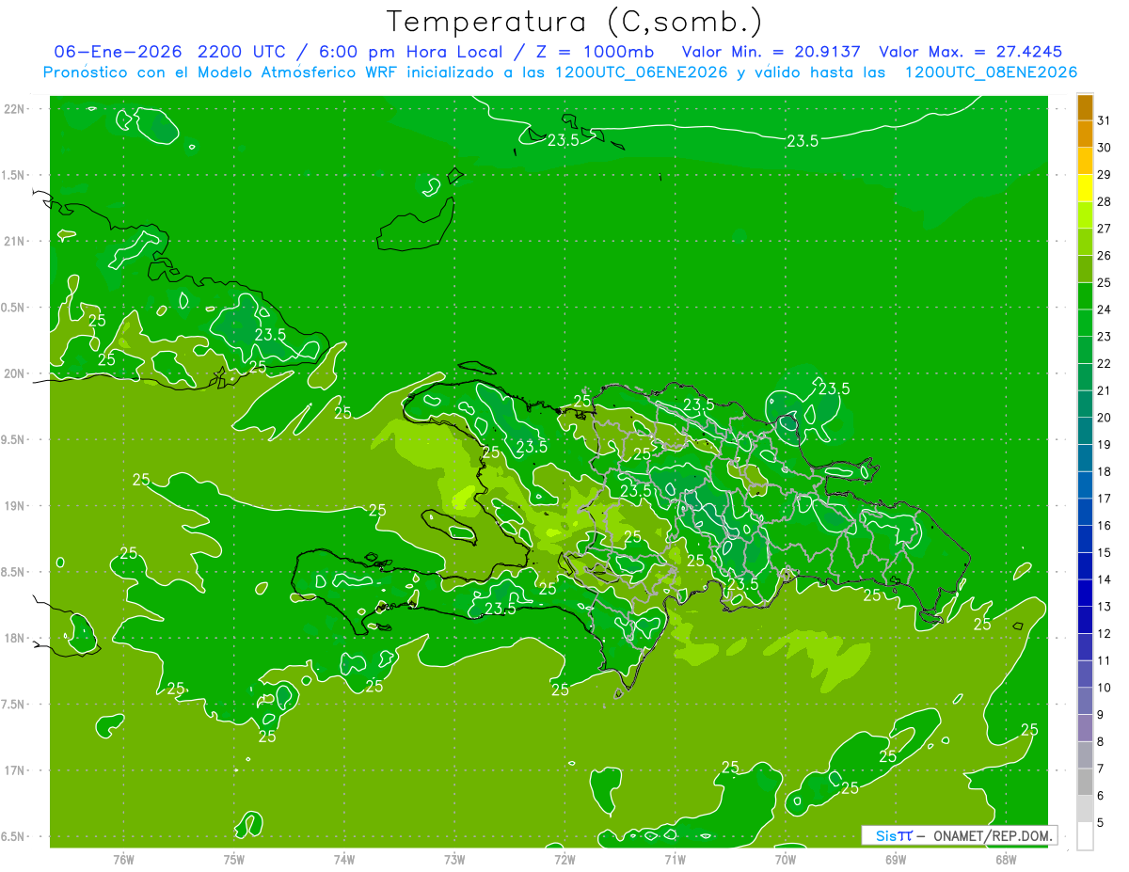Click the 21N latitude axis label
This screenshot has width=1129, height=872.
click(15, 241)
